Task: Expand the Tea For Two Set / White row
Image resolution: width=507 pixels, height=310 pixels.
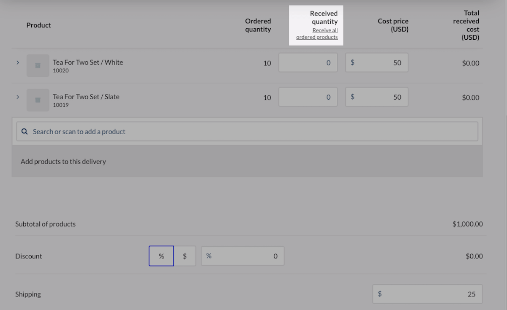Action: (x=18, y=63)
